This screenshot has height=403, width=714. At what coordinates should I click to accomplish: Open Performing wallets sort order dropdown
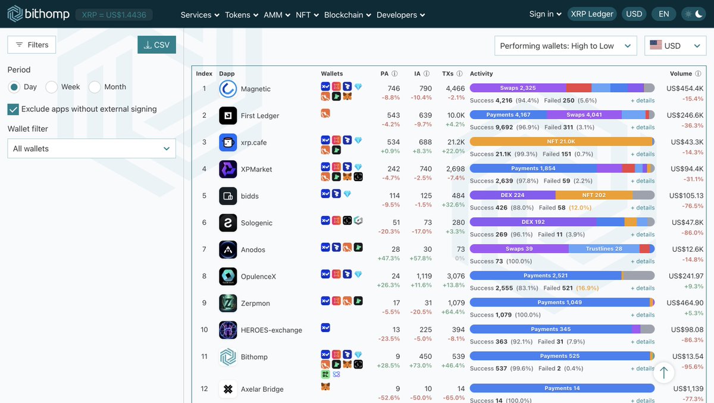coord(565,46)
